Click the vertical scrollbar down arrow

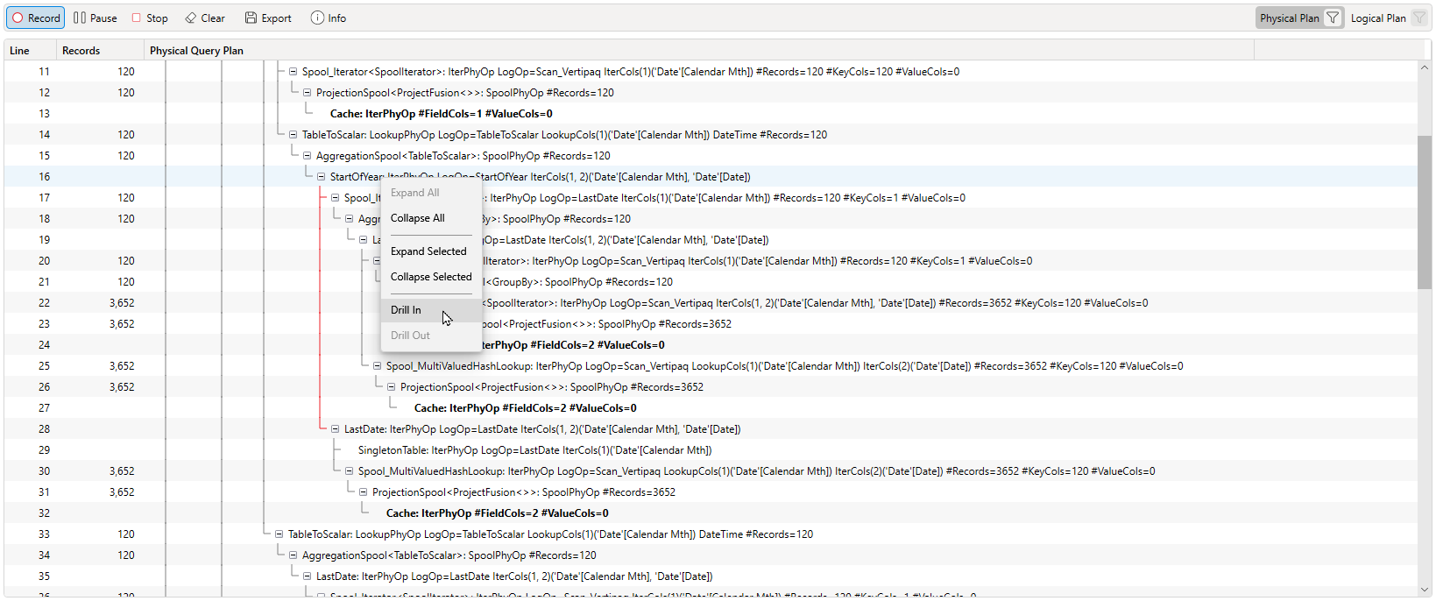pyautogui.click(x=1425, y=590)
